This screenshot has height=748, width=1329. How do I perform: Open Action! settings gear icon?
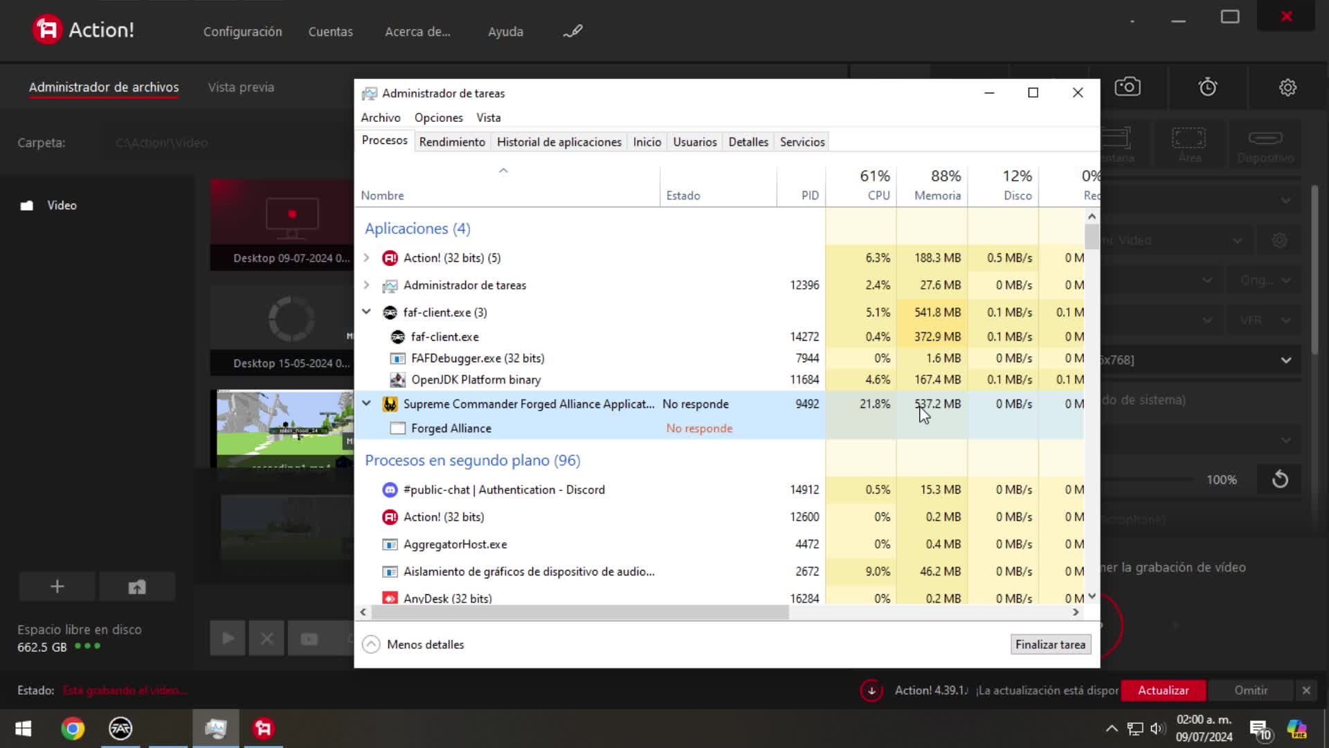pyautogui.click(x=1287, y=87)
